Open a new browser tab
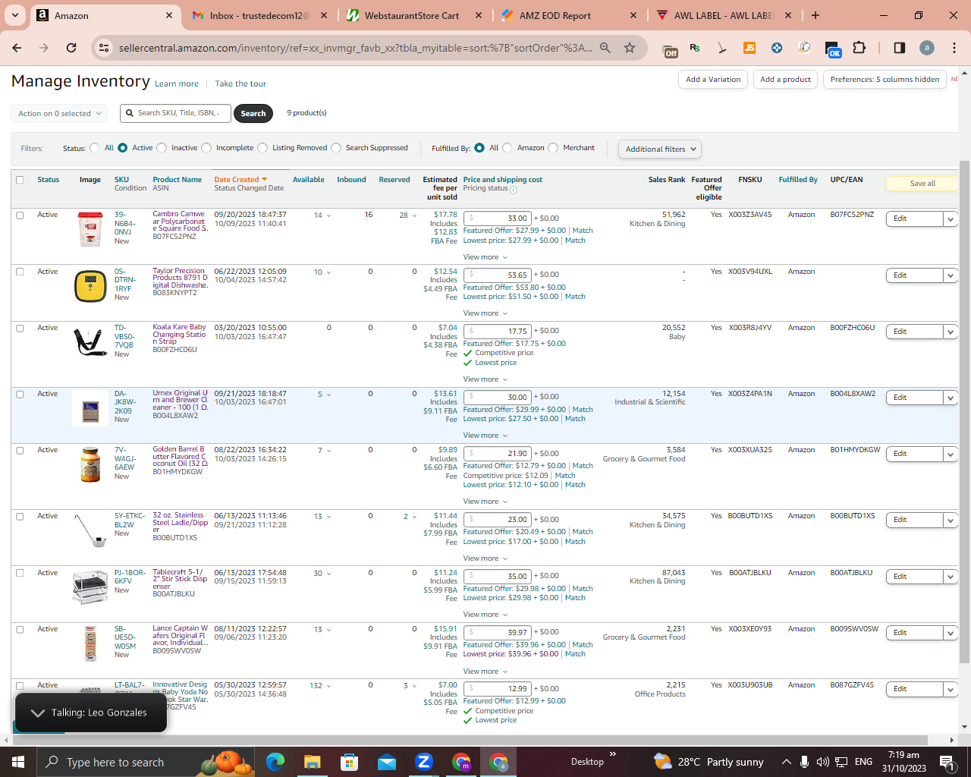This screenshot has height=777, width=971. [815, 15]
